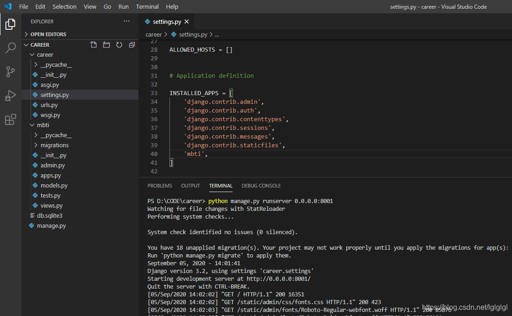
Task: Open models.py in the mbti folder
Action: click(54, 185)
